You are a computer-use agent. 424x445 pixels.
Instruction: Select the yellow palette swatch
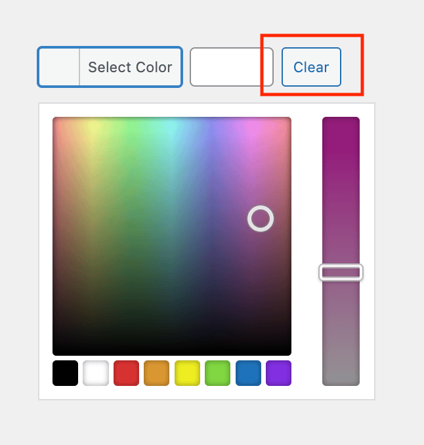click(x=187, y=373)
